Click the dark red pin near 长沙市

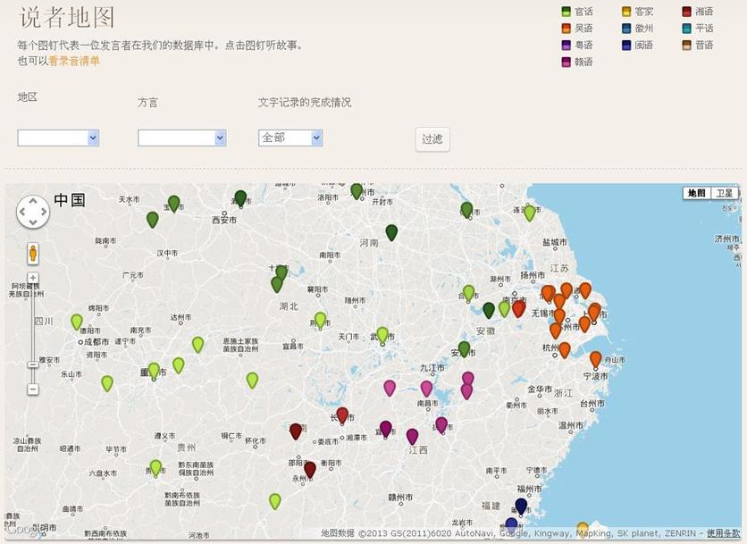342,414
